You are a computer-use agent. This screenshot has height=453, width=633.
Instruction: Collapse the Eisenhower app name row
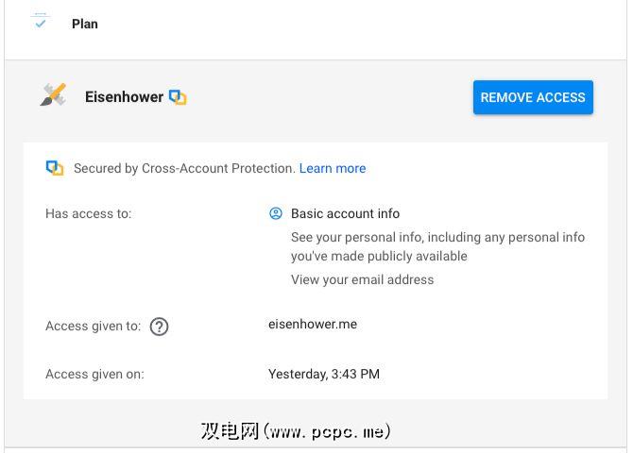124,96
